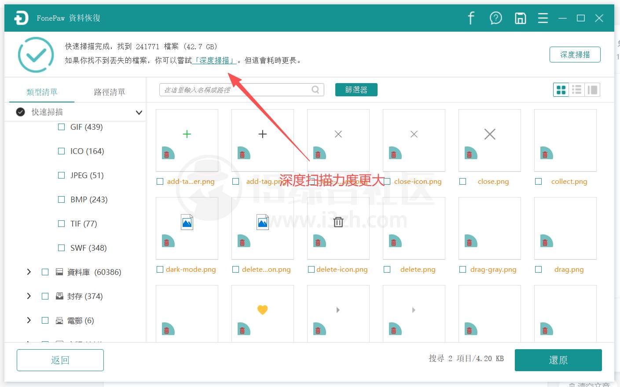Check the JPEG (51) file type checkbox
The image size is (620, 387).
[x=61, y=175]
